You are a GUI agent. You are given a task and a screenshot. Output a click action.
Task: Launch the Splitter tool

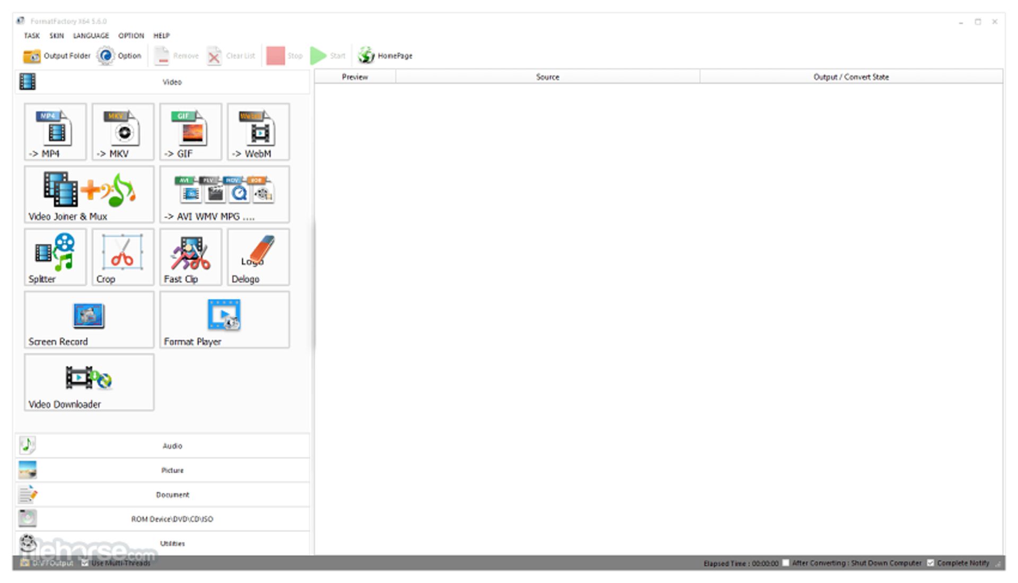(55, 257)
